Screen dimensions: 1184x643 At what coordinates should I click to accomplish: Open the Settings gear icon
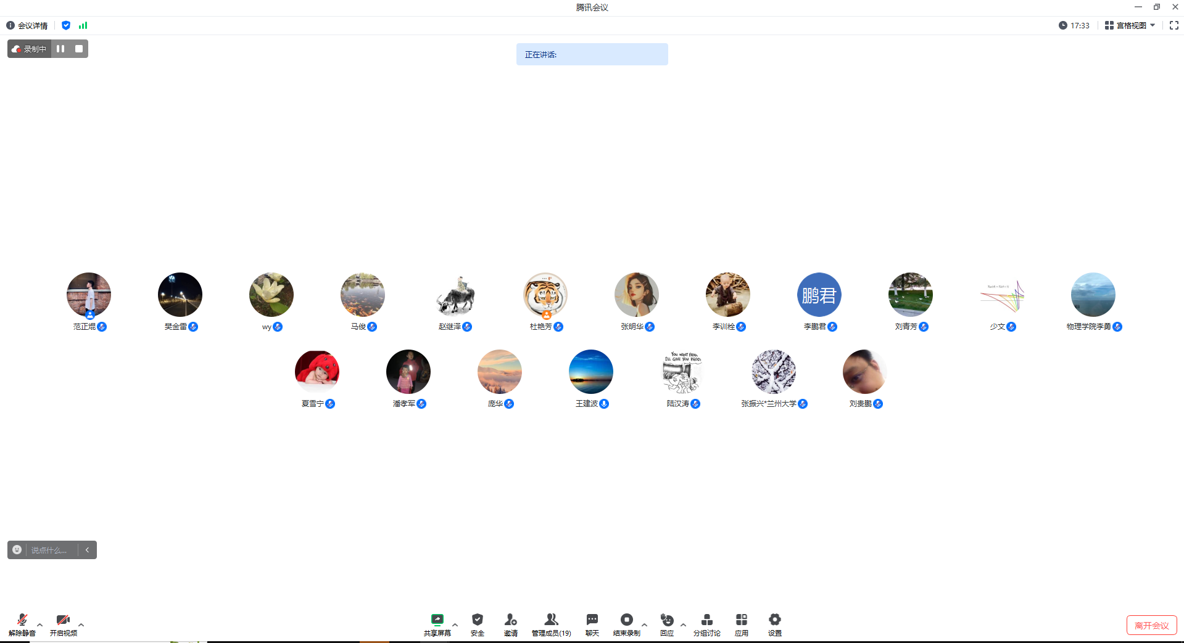[x=774, y=620]
